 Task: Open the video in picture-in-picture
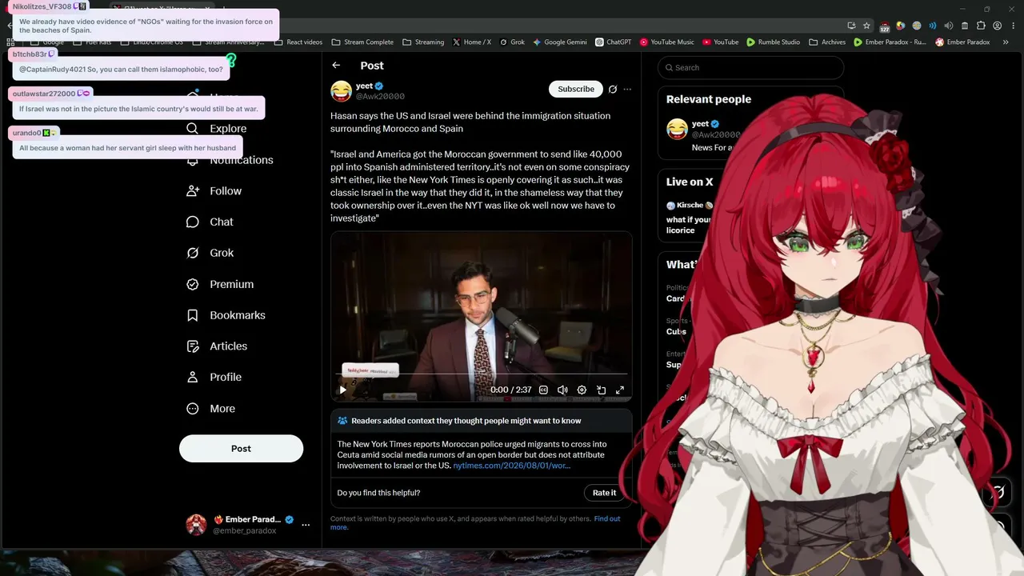(x=601, y=390)
